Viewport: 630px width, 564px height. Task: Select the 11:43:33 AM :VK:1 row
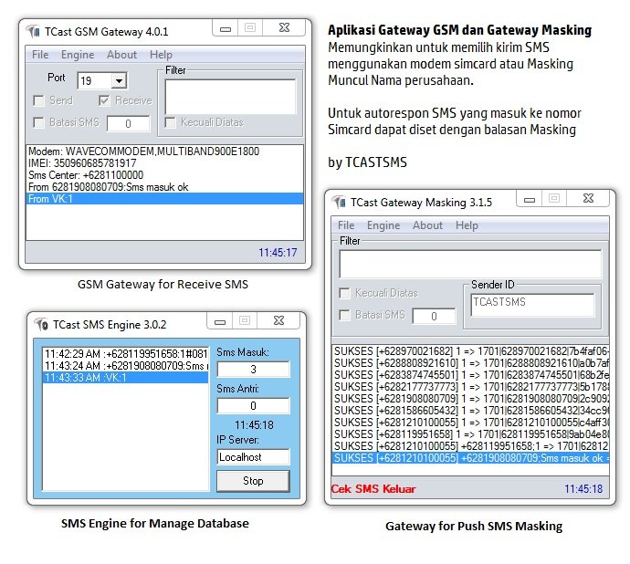click(x=125, y=378)
